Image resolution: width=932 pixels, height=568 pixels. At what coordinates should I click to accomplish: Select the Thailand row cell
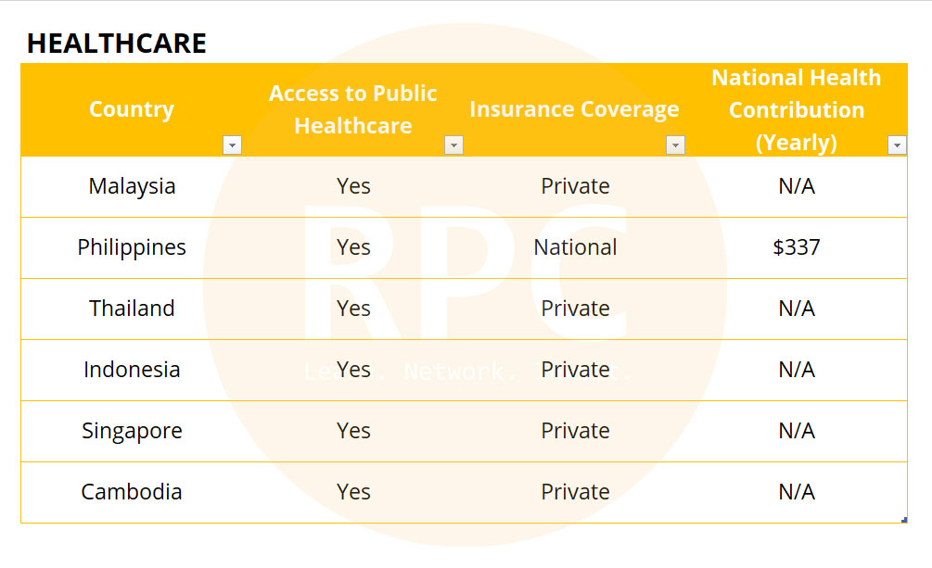[x=132, y=309]
